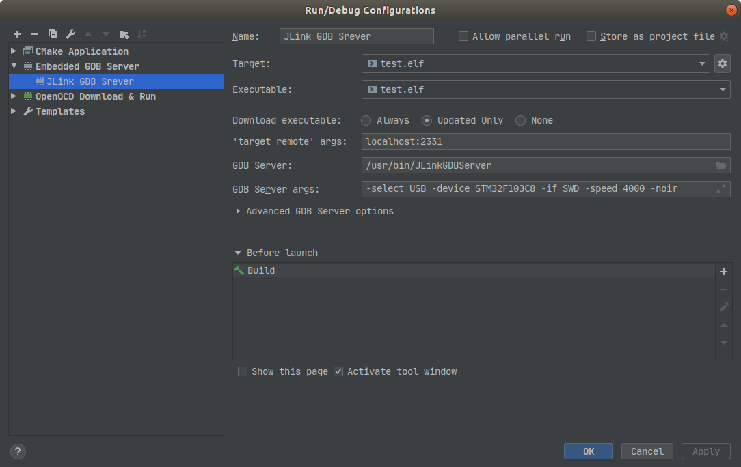
Task: Move Before launch task up
Action: point(723,326)
